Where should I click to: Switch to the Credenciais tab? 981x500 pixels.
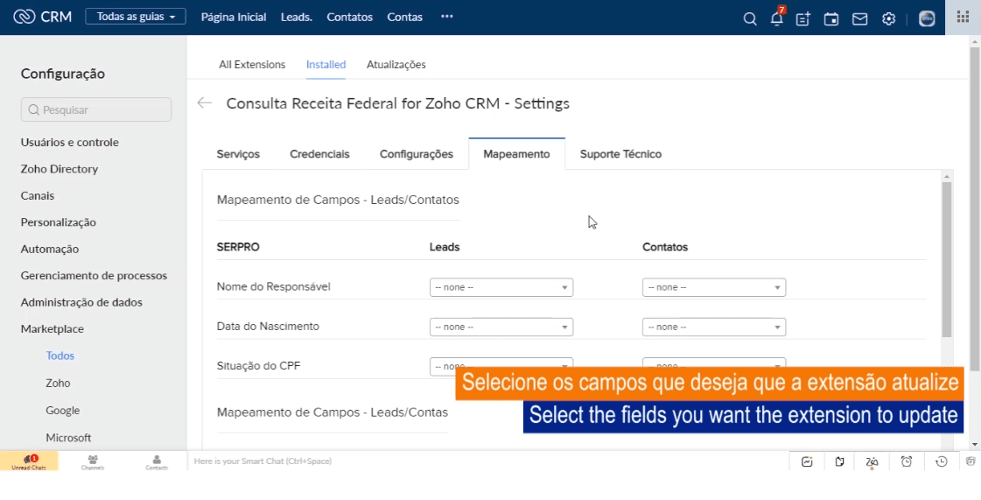coord(319,154)
